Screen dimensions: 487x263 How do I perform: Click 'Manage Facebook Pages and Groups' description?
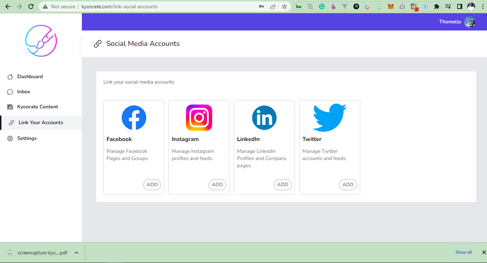point(127,155)
